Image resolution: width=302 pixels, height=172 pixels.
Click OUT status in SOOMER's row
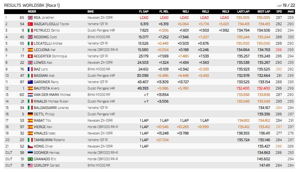tap(9, 153)
